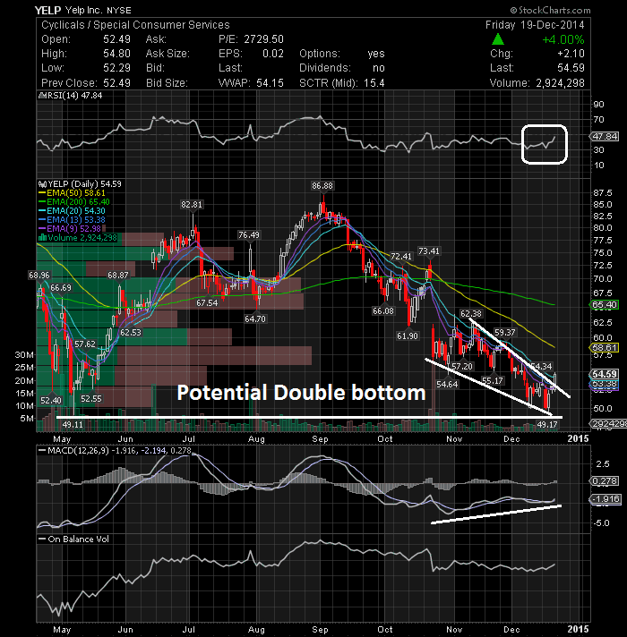Click the 'Bid Size:' label
The image size is (627, 637).
[x=167, y=83]
